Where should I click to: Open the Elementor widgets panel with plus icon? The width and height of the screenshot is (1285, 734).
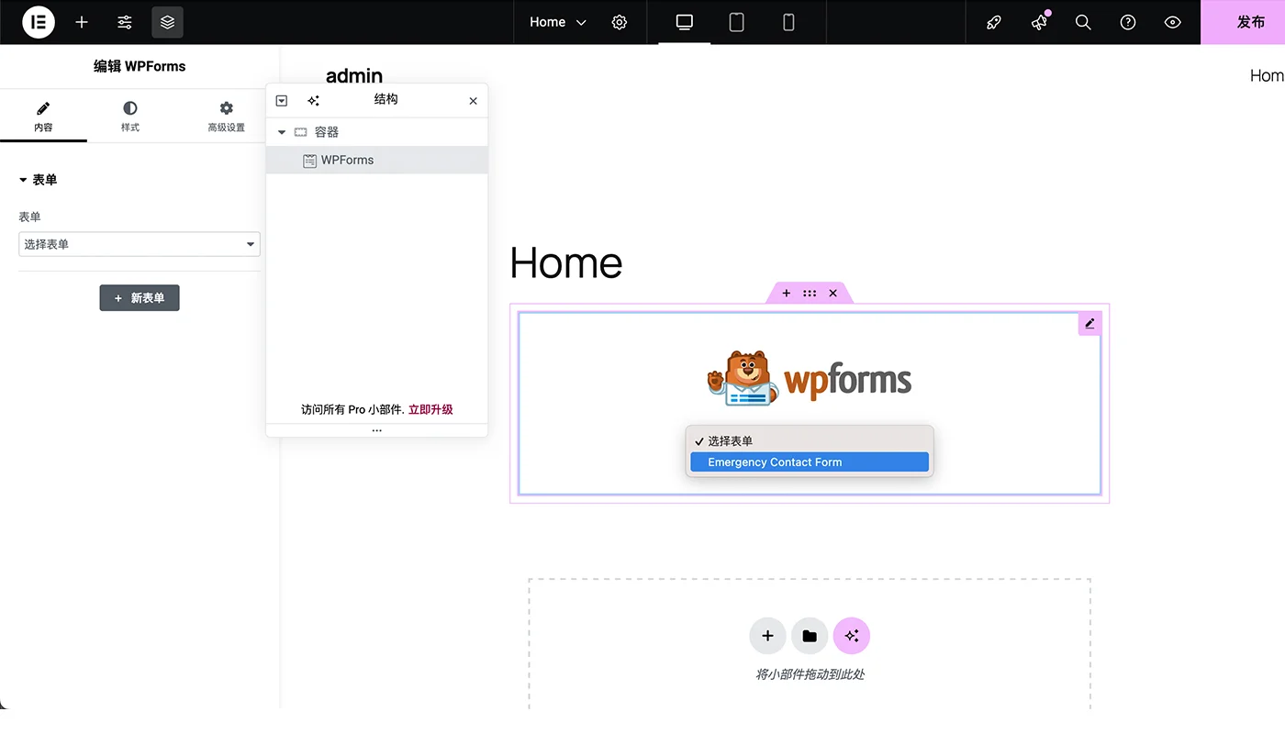[81, 22]
